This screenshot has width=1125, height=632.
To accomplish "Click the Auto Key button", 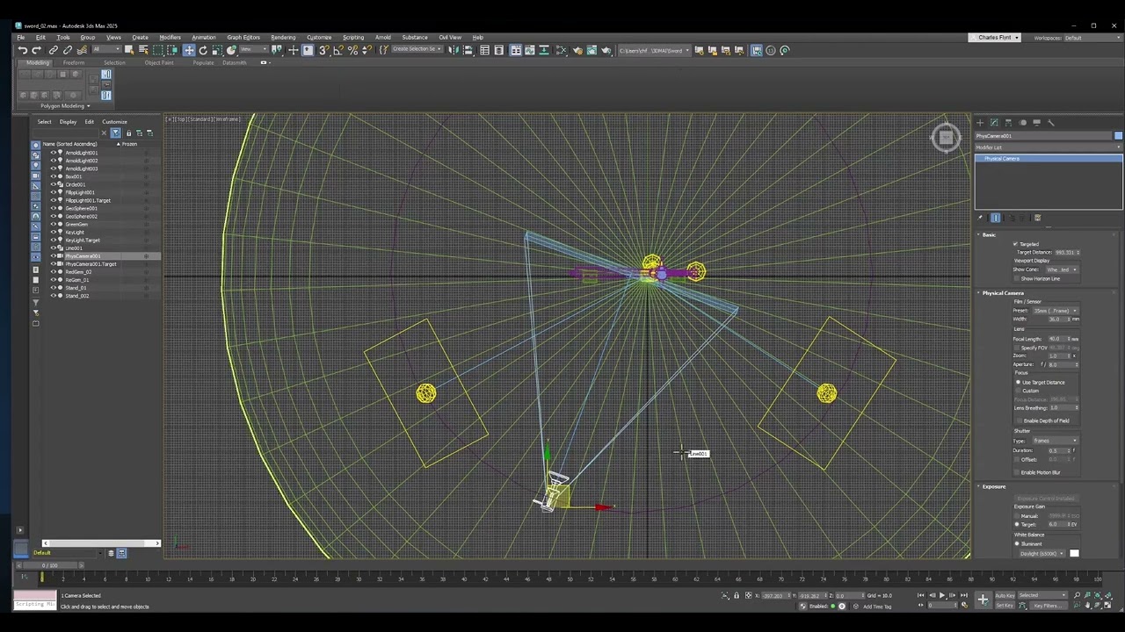I will [x=1005, y=595].
